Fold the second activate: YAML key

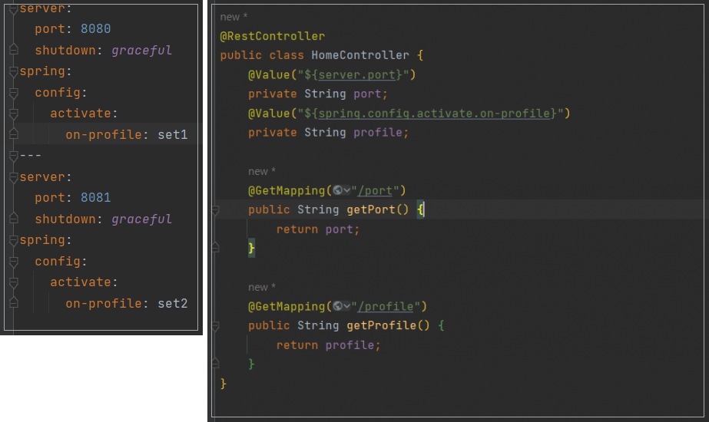click(x=14, y=282)
